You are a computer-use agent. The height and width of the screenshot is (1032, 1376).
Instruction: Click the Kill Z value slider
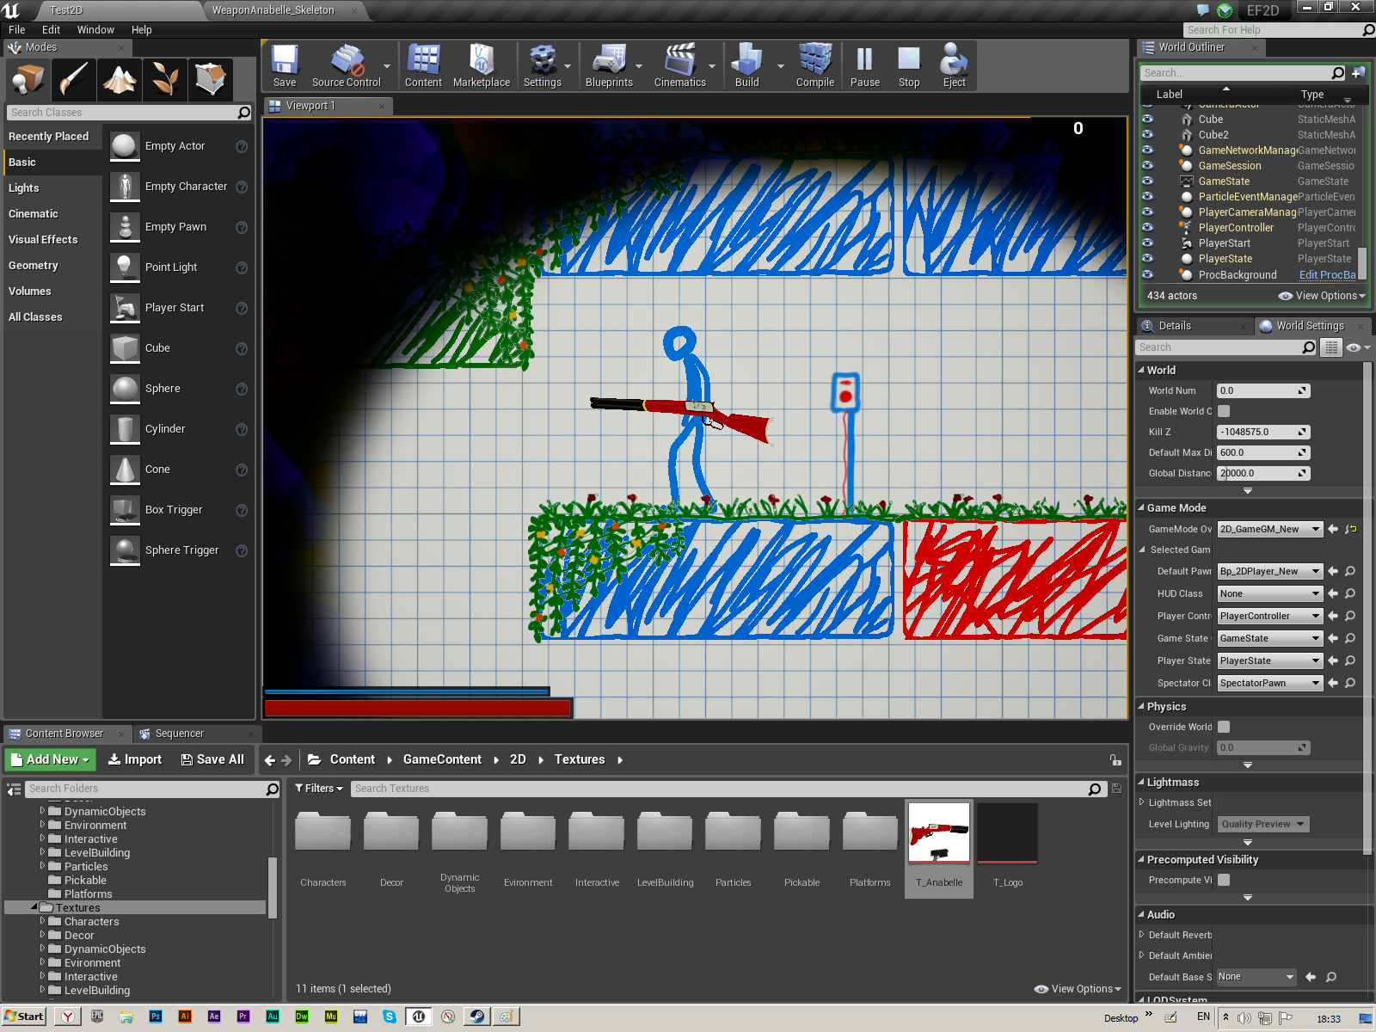pyautogui.click(x=1262, y=432)
